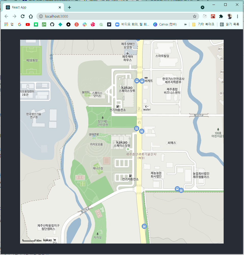Focus the localhost:3000 address bar
The image size is (244, 255).
click(118, 16)
